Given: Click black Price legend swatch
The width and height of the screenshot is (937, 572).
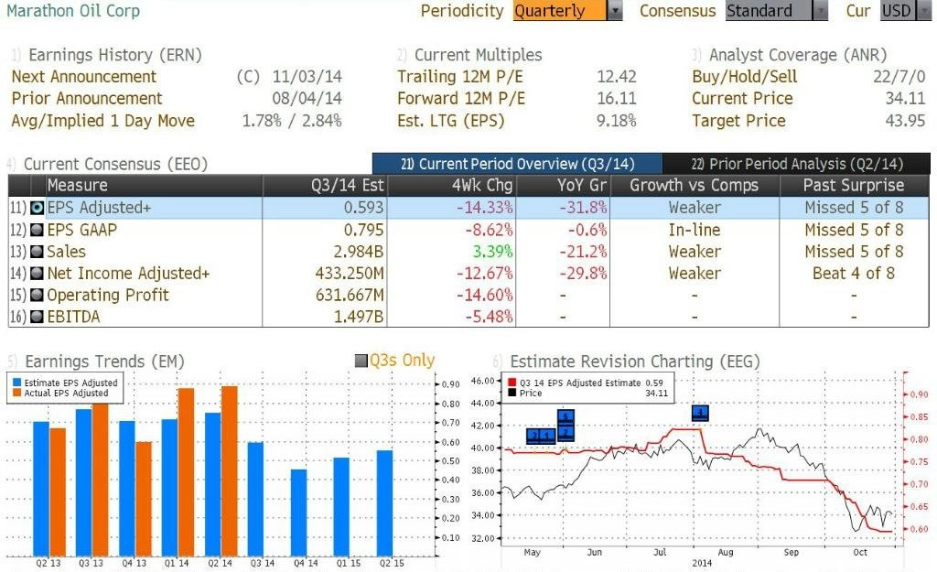Looking at the screenshot, I should 512,393.
